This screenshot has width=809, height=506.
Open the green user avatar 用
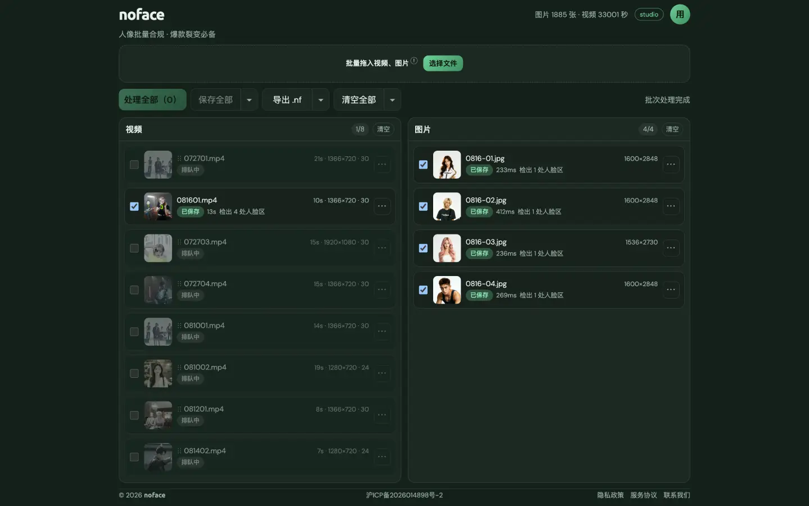point(680,15)
